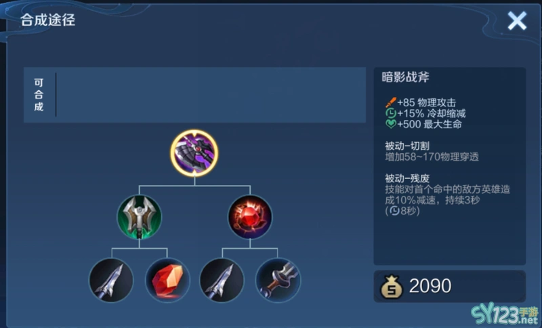Select the 暗影战斧 axe icon at tree top

(x=194, y=153)
